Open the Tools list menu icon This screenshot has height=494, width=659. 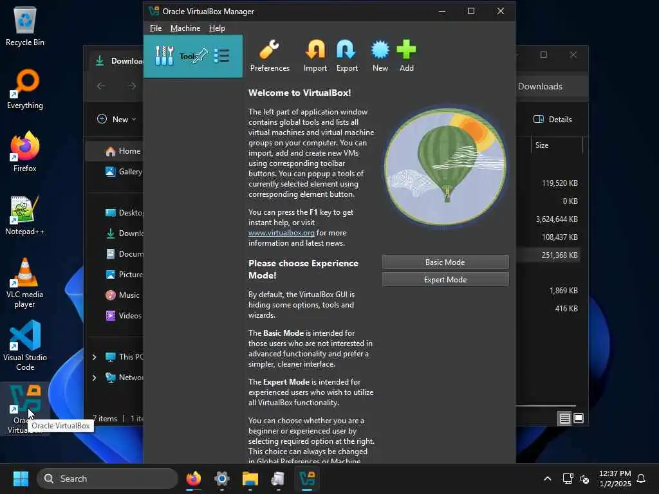(221, 55)
